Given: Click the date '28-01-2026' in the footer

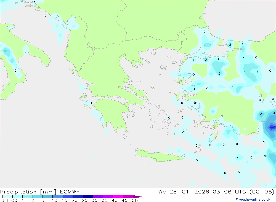Looking at the screenshot, I should (x=189, y=192).
